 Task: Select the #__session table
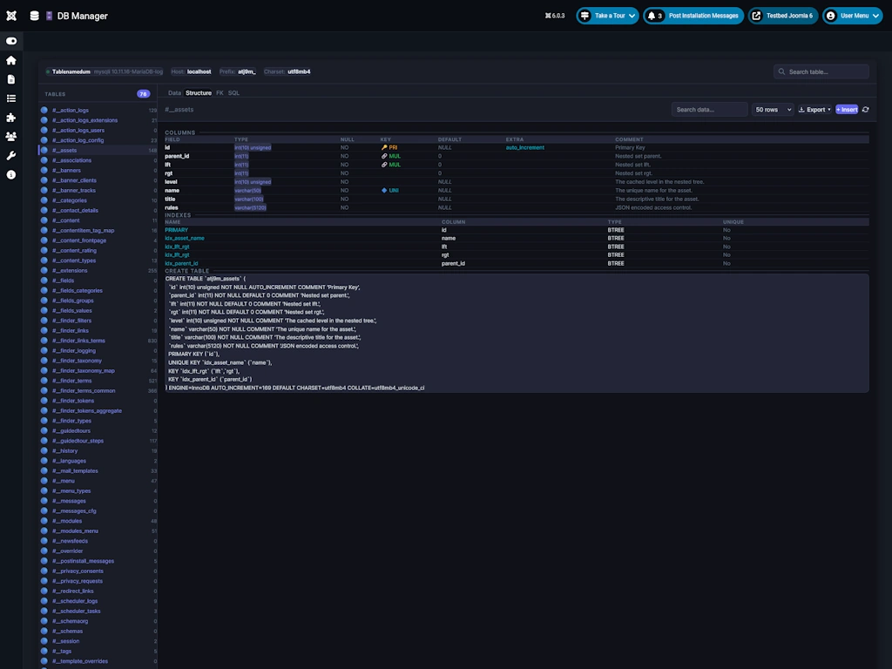pyautogui.click(x=98, y=641)
